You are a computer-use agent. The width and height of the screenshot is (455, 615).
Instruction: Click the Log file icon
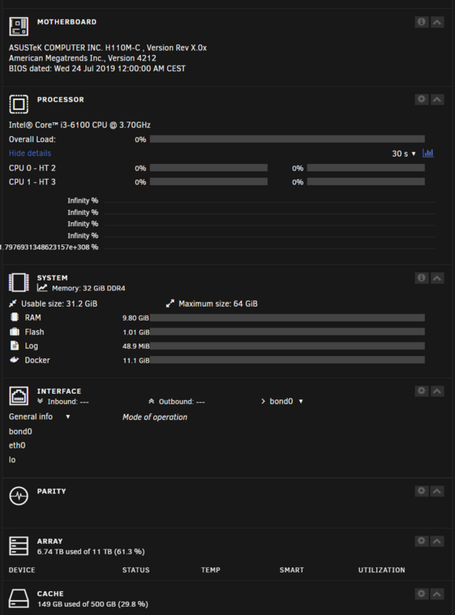point(15,345)
